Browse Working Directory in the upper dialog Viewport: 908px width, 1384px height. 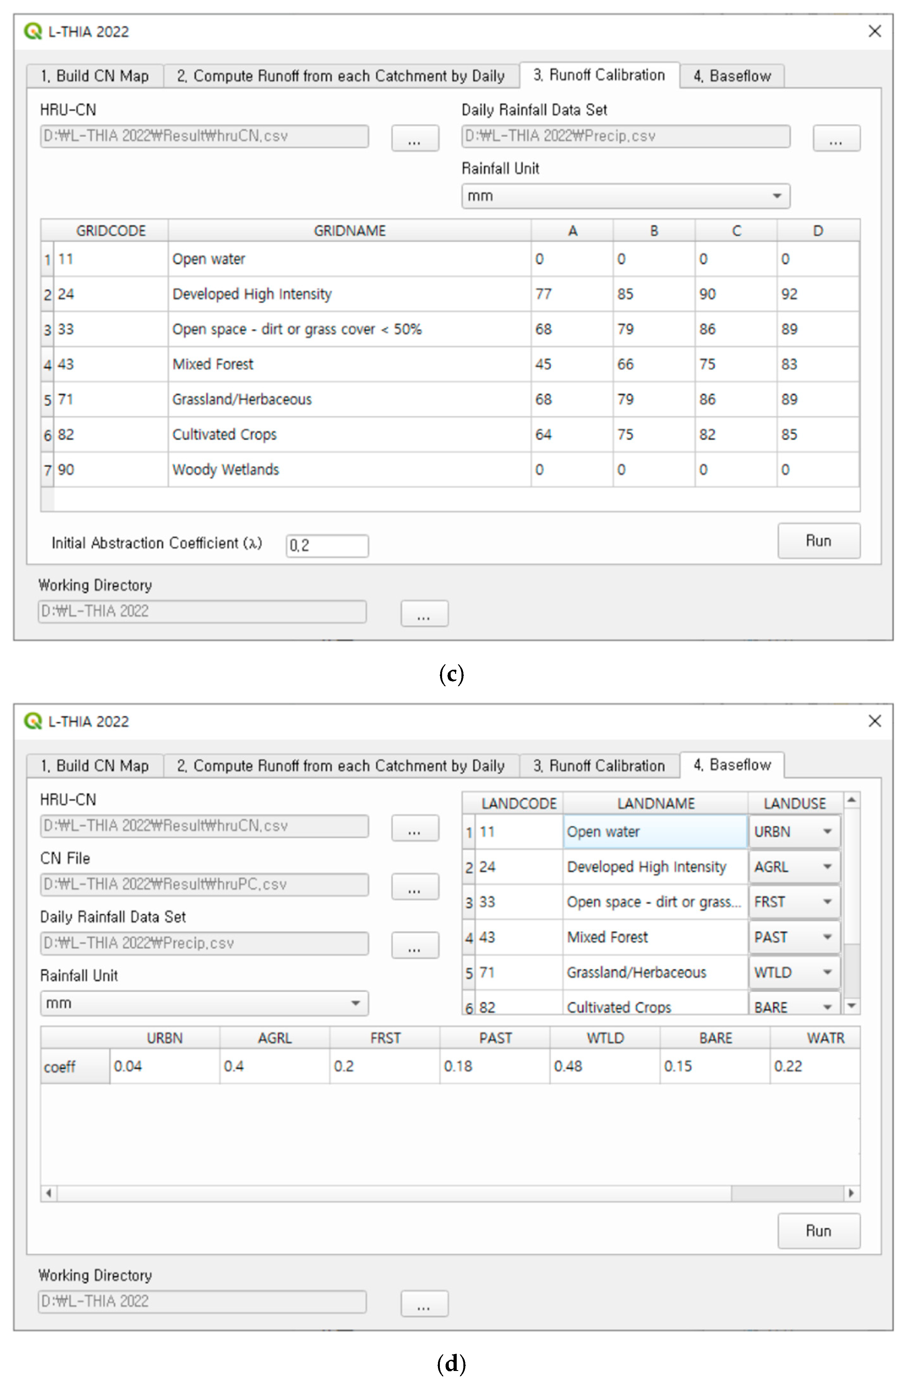point(424,613)
